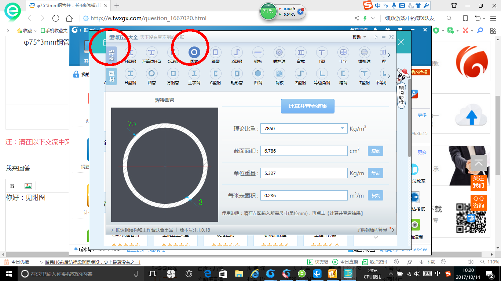Select the 箱型 section icon
This screenshot has width=501, height=281.
[x=216, y=55]
